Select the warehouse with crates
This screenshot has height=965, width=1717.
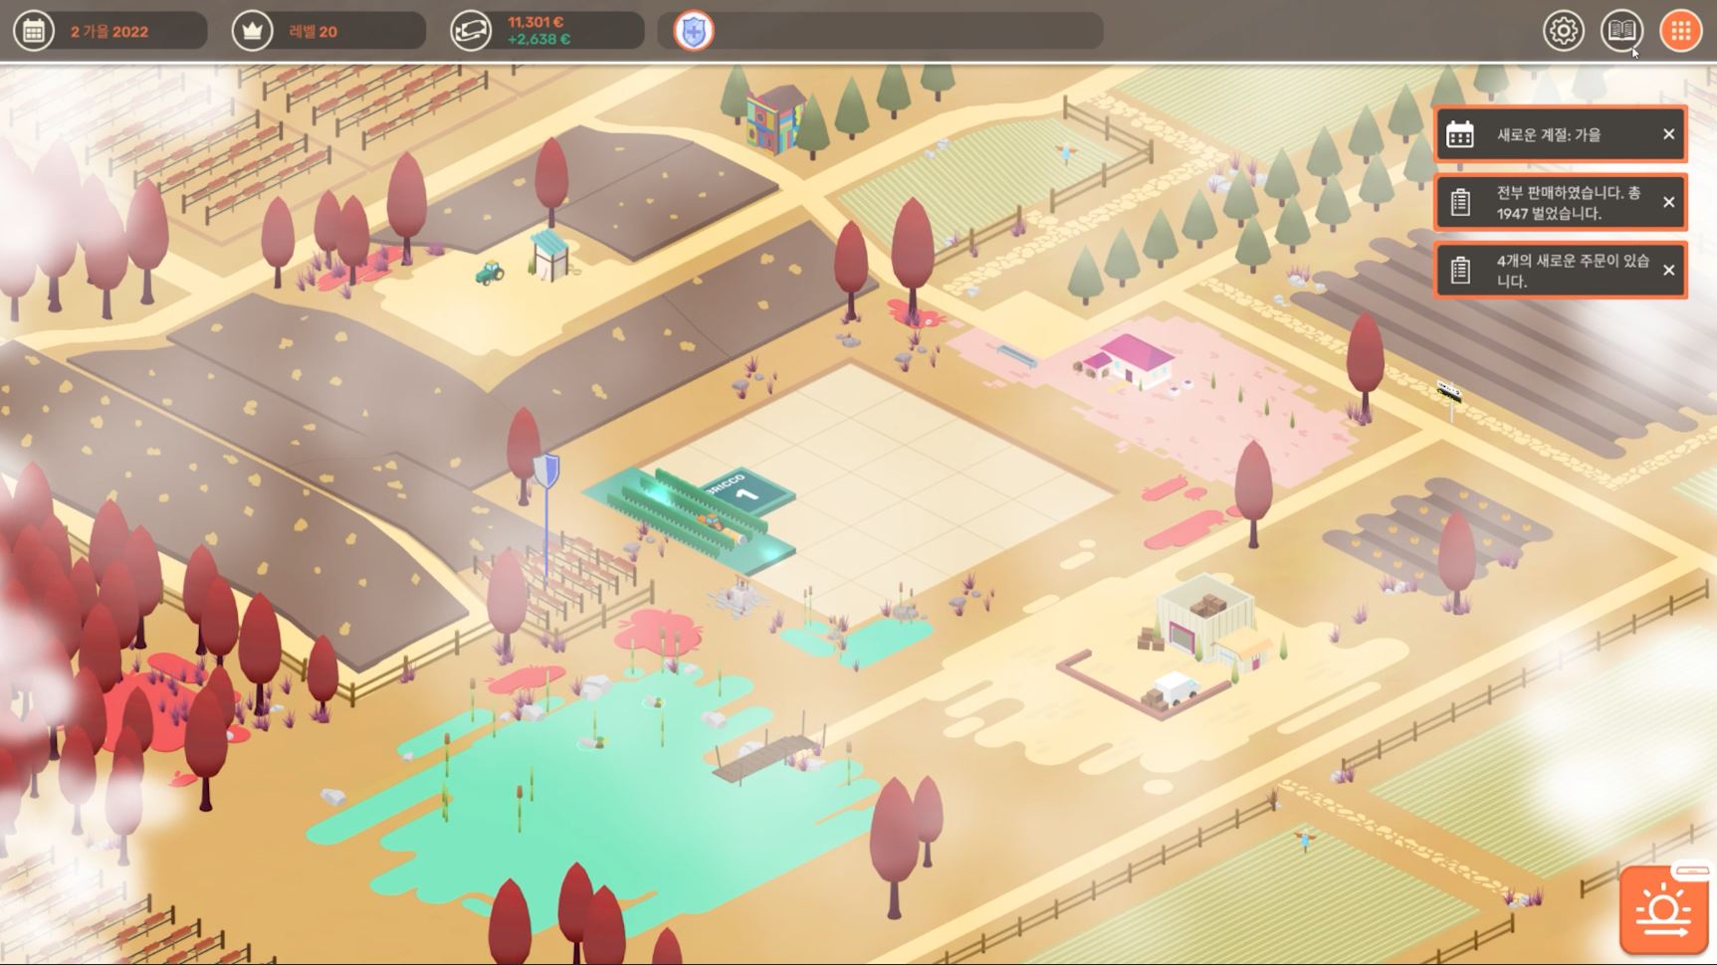[x=1205, y=617]
